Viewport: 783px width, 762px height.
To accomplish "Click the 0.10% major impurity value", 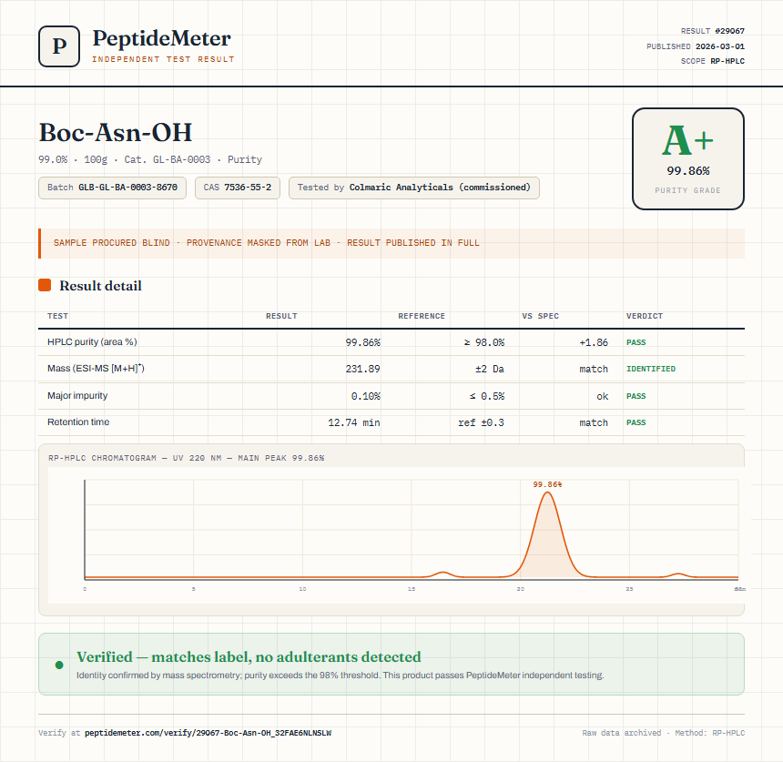I will (x=365, y=396).
